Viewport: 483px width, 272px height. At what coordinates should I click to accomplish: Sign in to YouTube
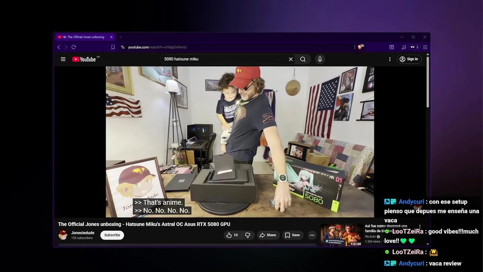tap(409, 59)
